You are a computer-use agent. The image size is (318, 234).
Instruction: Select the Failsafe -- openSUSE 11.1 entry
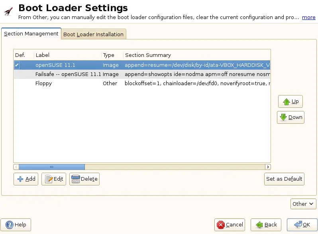(x=68, y=74)
